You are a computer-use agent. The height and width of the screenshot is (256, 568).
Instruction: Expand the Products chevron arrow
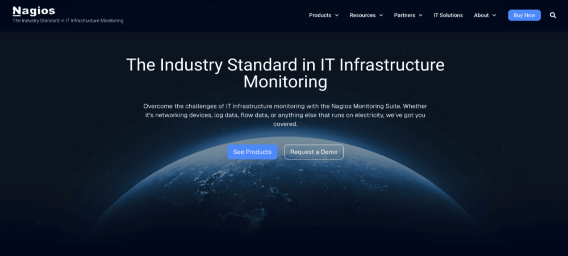(x=336, y=15)
